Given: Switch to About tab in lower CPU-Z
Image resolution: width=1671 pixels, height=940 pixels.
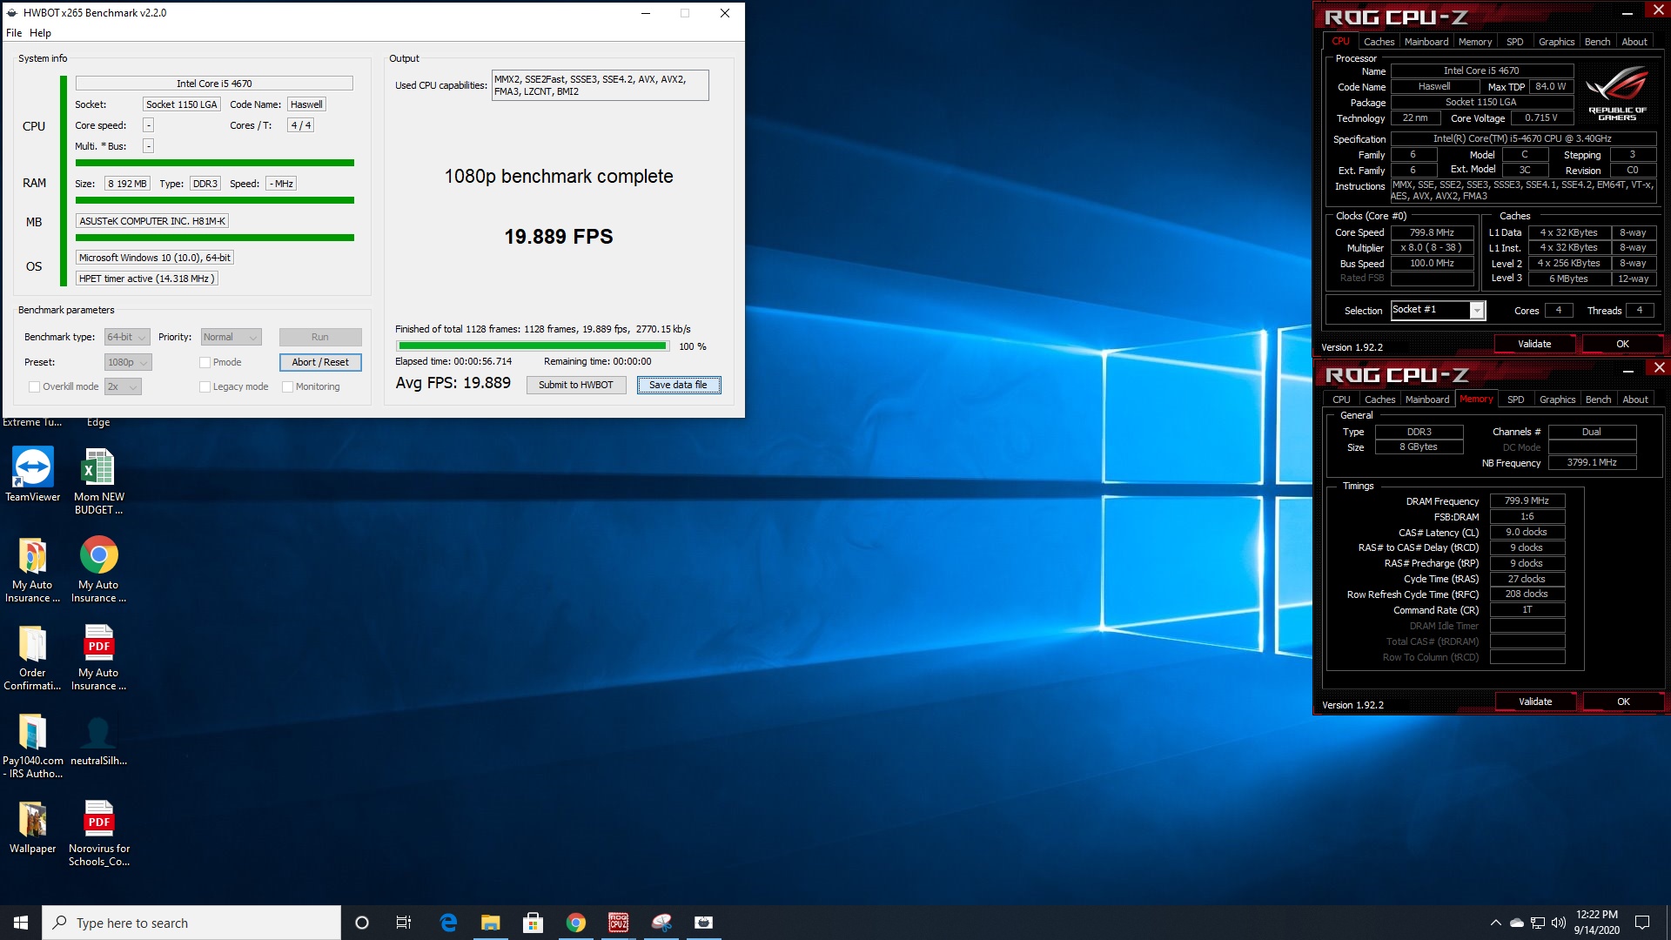Looking at the screenshot, I should click(x=1635, y=399).
